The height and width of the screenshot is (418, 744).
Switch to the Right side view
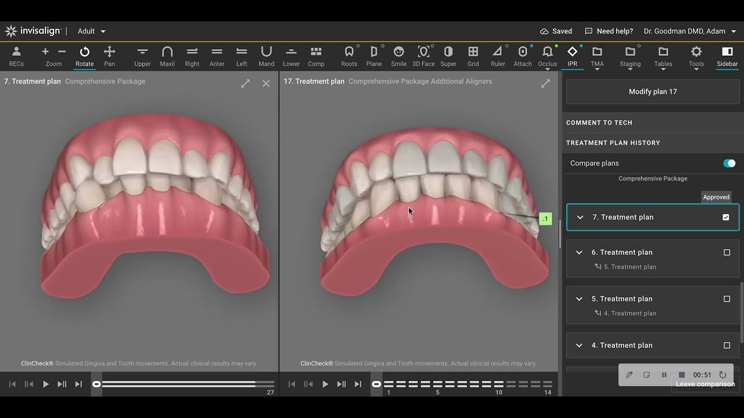click(192, 56)
